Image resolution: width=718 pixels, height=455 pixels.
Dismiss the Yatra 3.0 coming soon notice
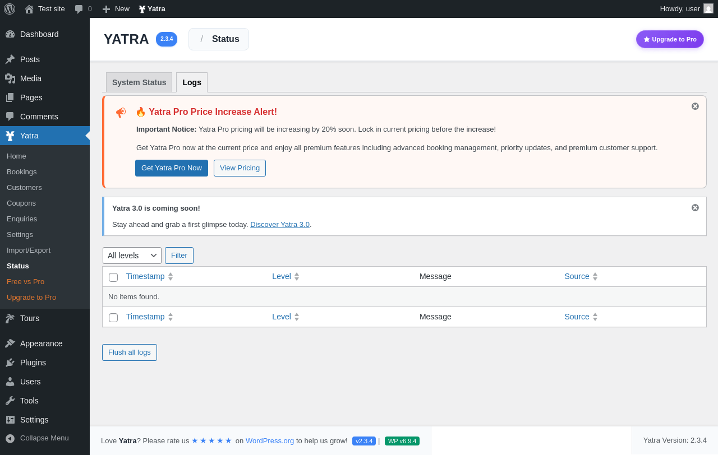pos(695,208)
